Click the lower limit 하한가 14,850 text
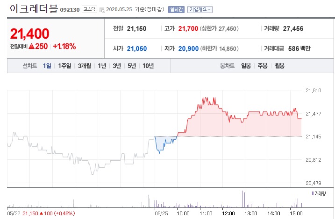Image resolution: width=335 pixels, height=219 pixels. [x=219, y=48]
